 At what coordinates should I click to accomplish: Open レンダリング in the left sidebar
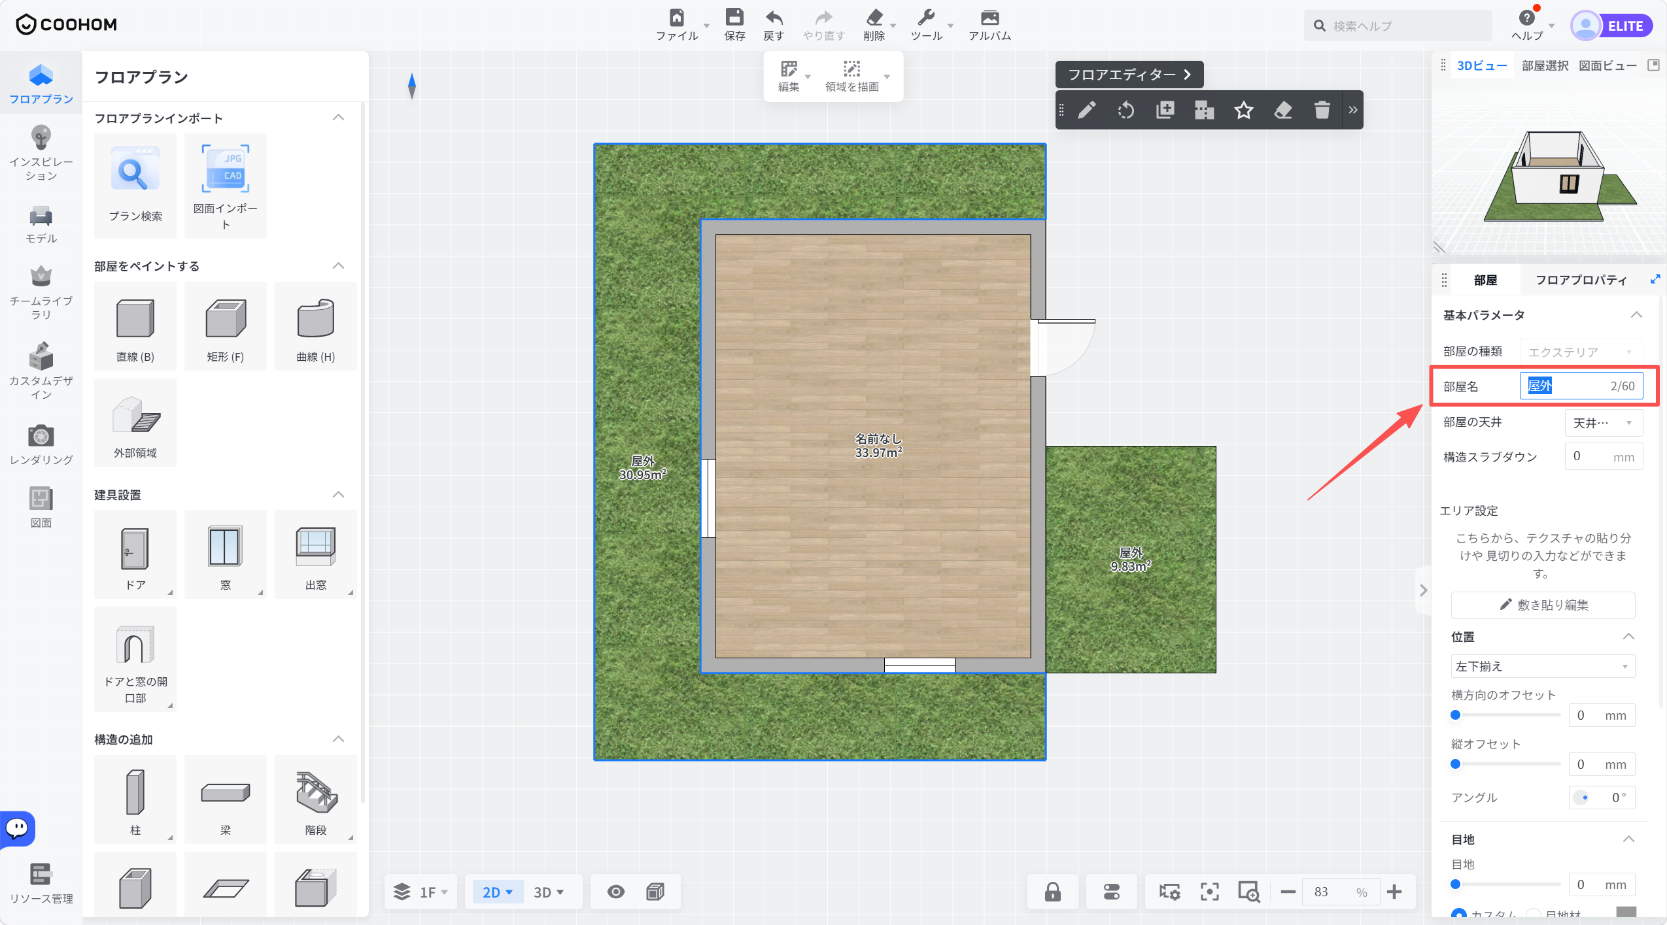[x=41, y=445]
